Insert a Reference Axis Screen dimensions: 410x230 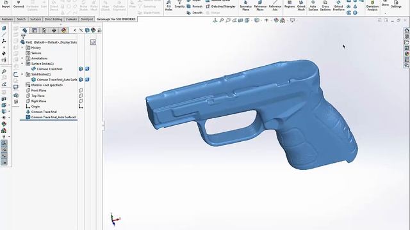[275, 6]
